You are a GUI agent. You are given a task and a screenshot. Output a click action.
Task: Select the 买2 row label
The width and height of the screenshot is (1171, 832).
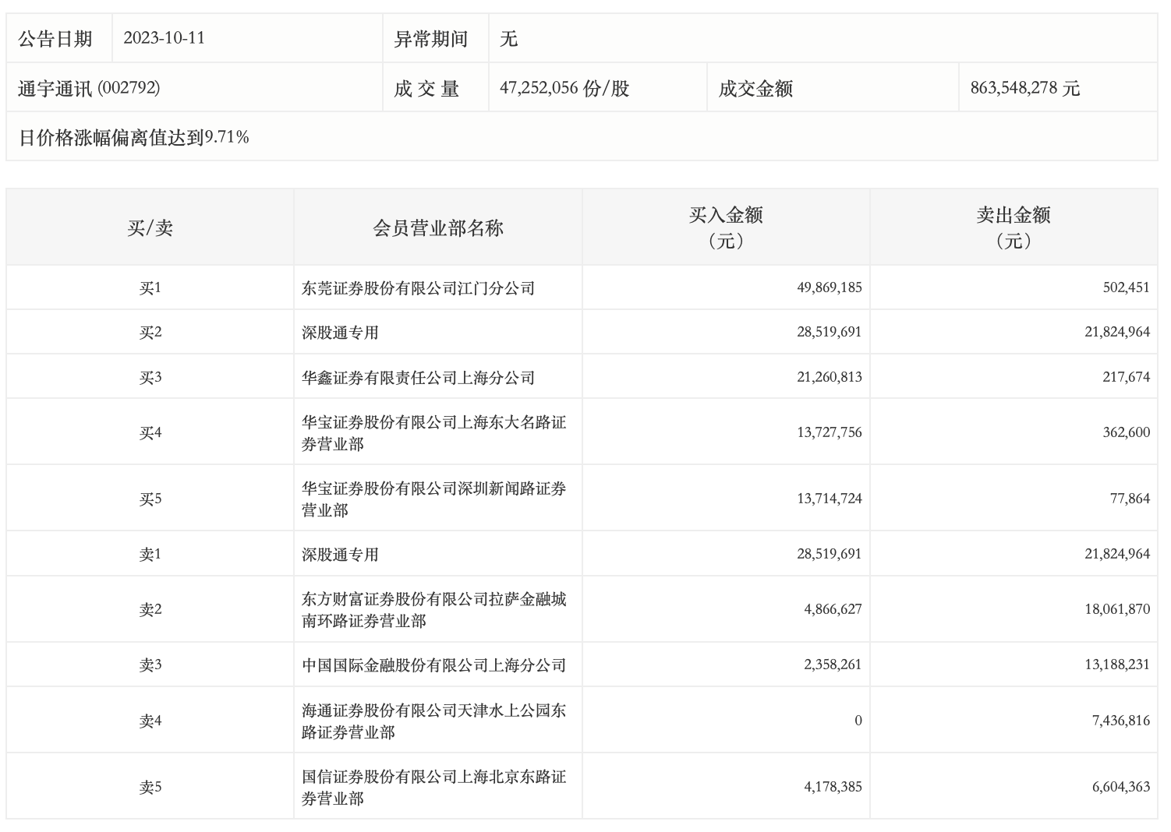[x=150, y=332]
